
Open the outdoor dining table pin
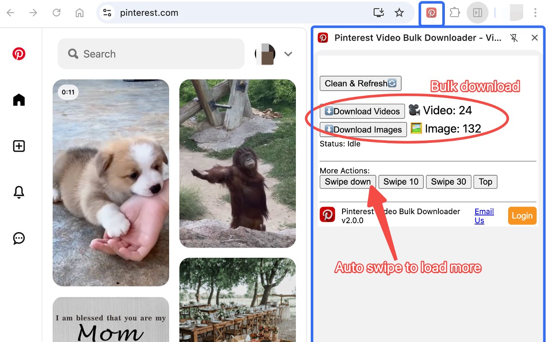pos(238,300)
